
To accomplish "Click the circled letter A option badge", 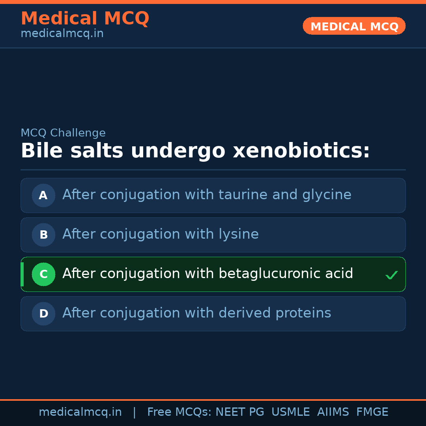I will [x=43, y=195].
